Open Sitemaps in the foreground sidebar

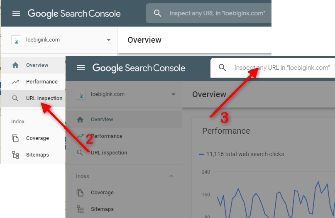click(102, 209)
